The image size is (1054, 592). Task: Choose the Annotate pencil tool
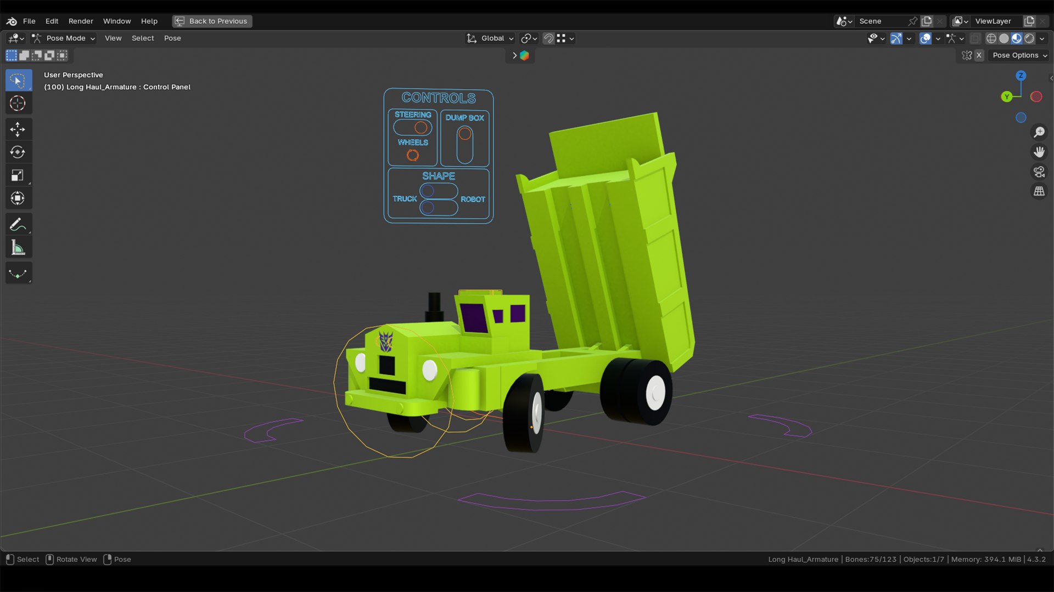[18, 224]
